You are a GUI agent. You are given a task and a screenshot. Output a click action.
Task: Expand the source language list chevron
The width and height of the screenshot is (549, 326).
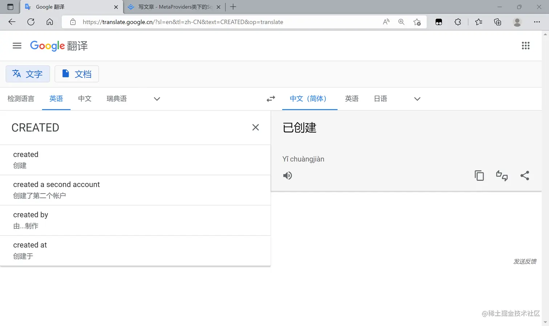click(157, 99)
